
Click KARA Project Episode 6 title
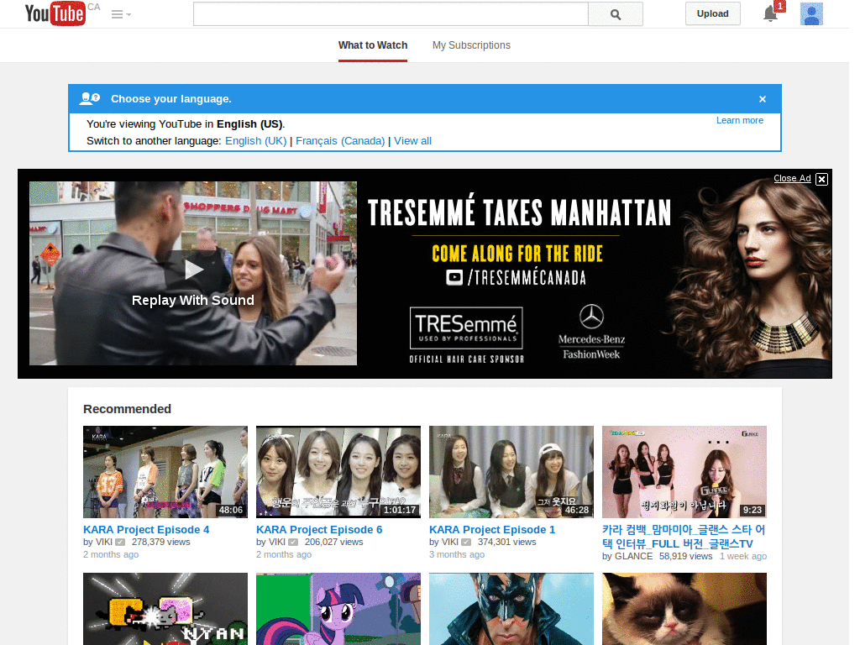(319, 530)
